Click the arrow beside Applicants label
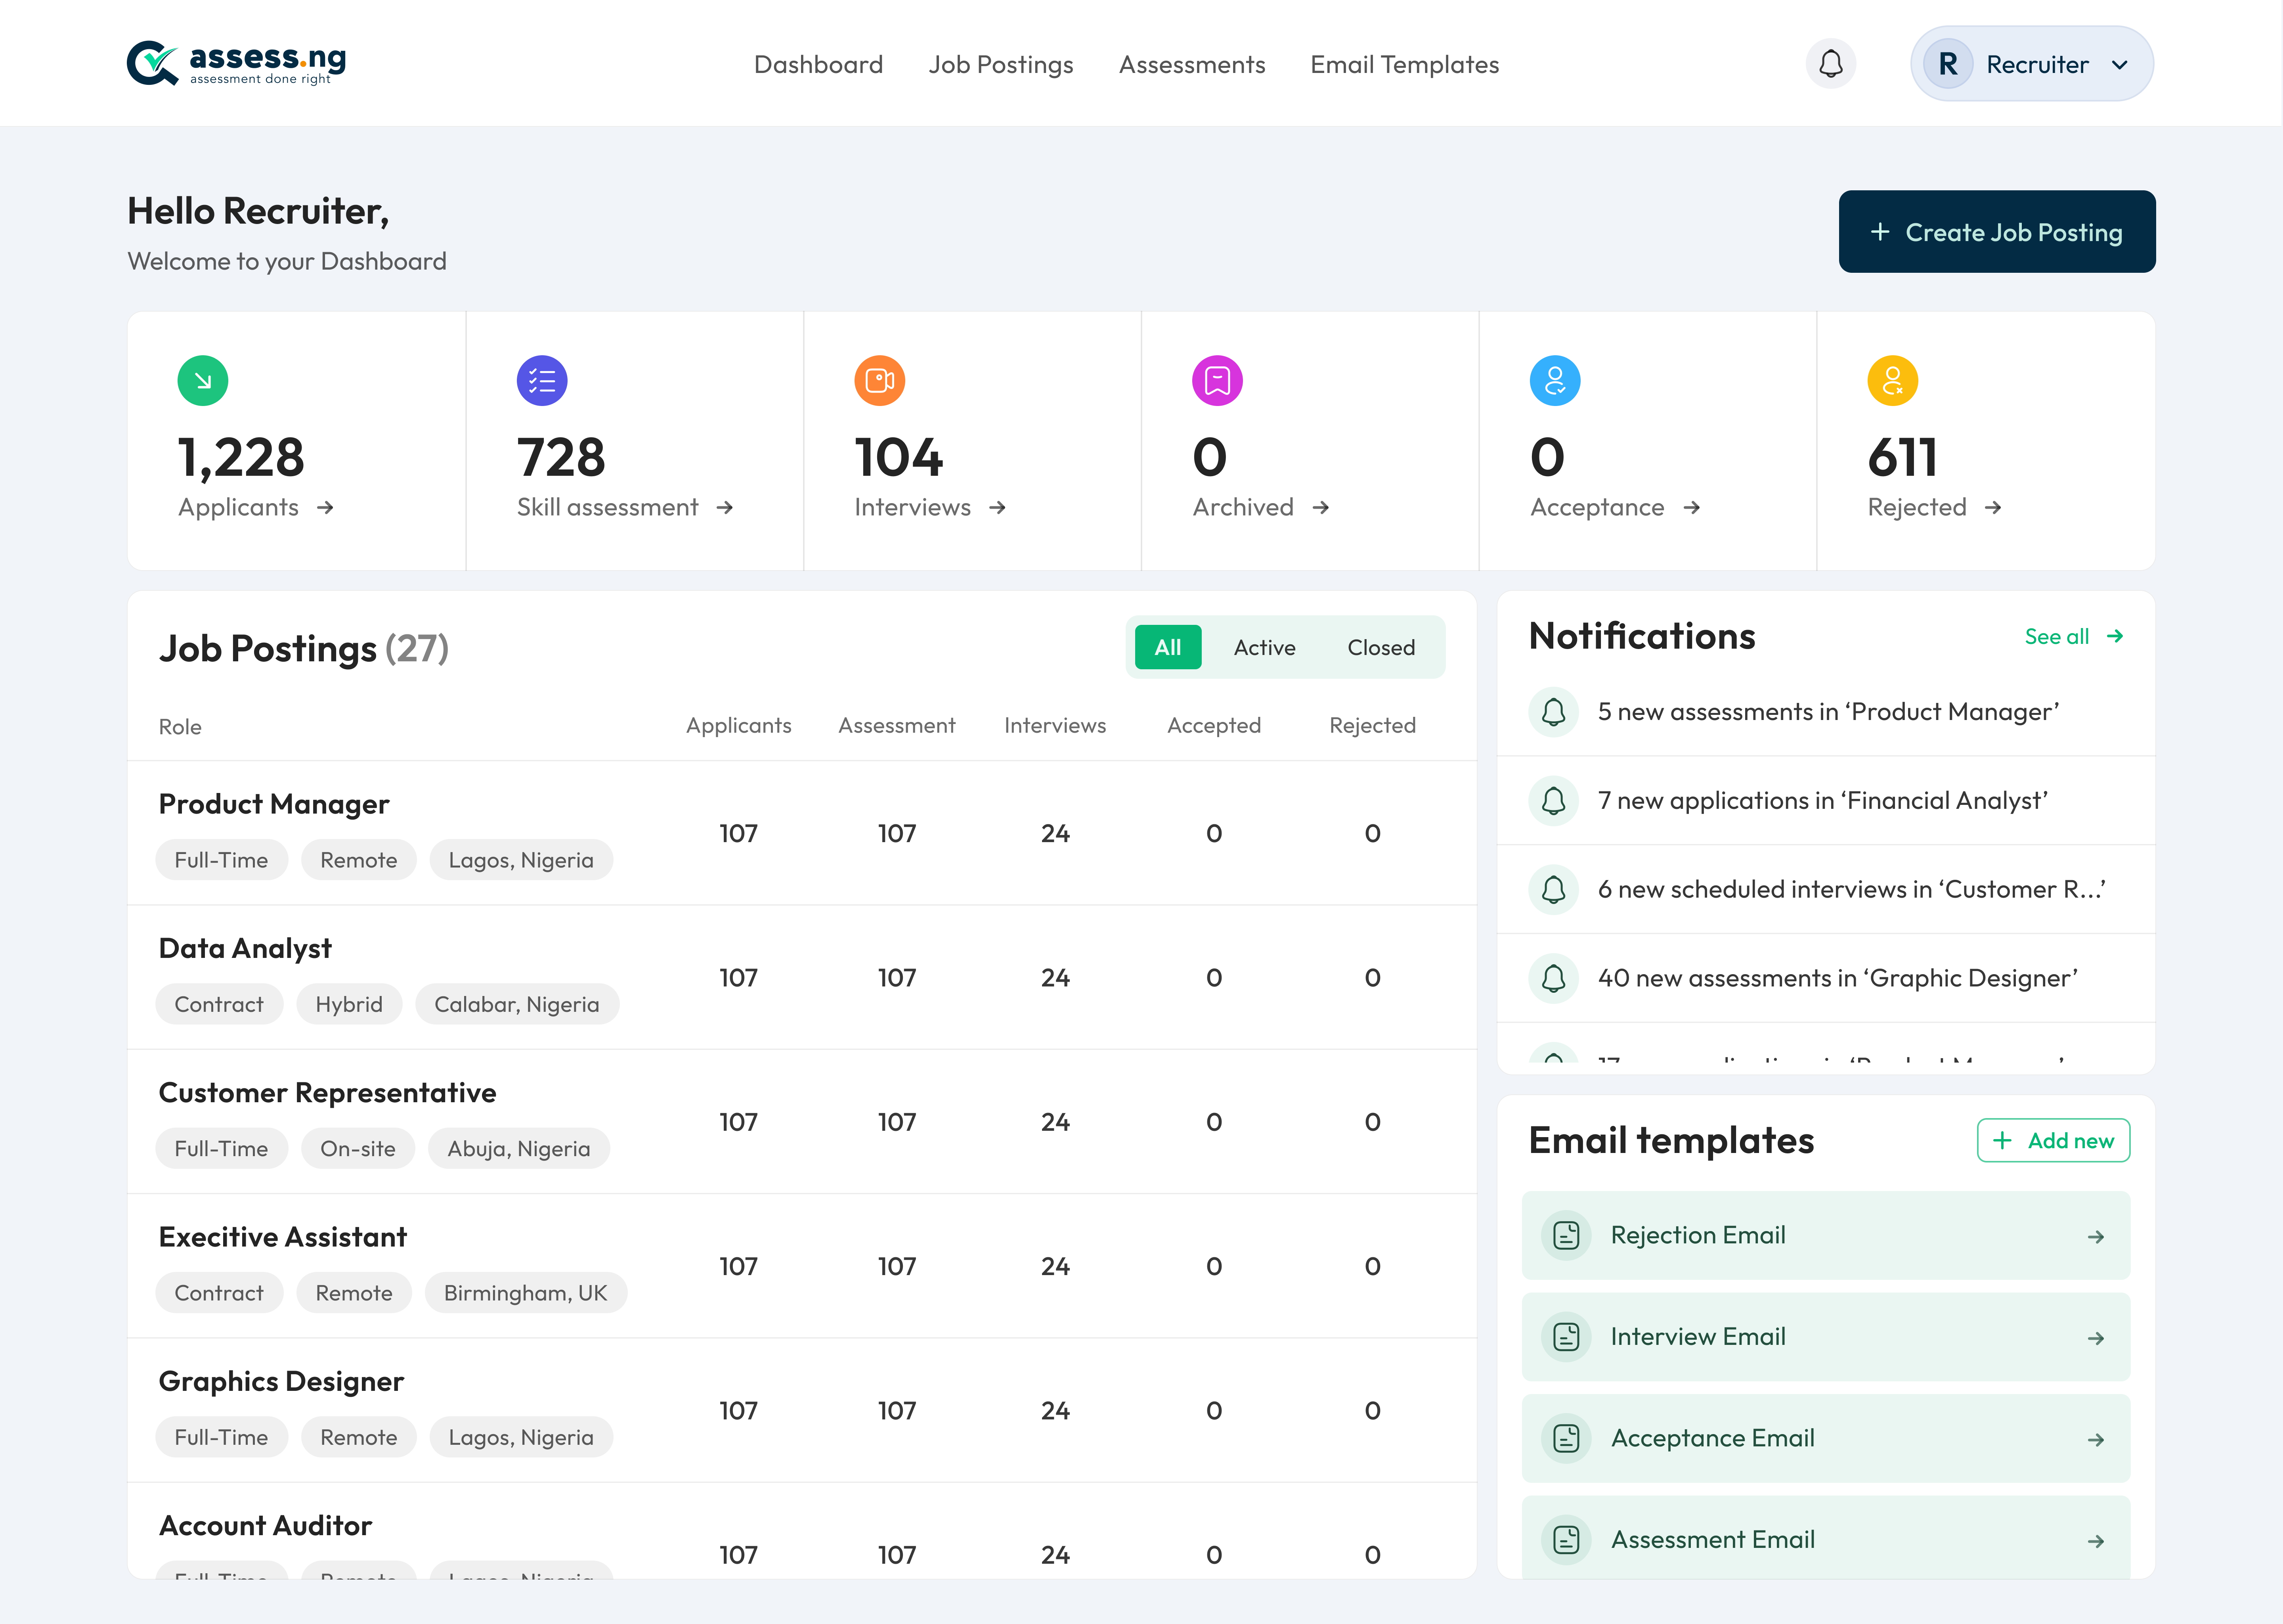 pyautogui.click(x=325, y=508)
